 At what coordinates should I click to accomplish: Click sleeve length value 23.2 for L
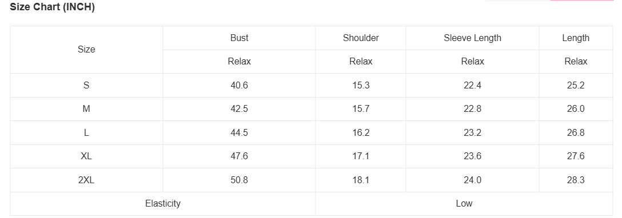(x=472, y=132)
